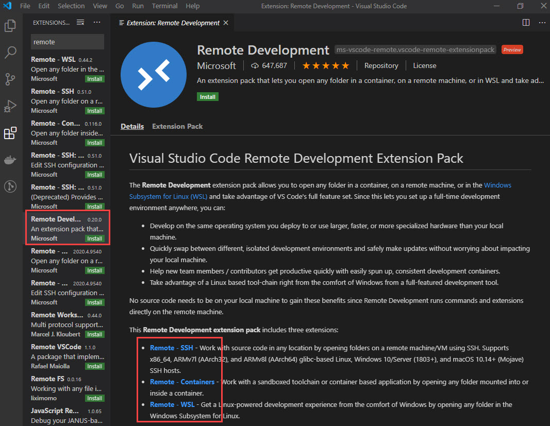
Task: Open the Extensions view icon
Action: coord(10,133)
